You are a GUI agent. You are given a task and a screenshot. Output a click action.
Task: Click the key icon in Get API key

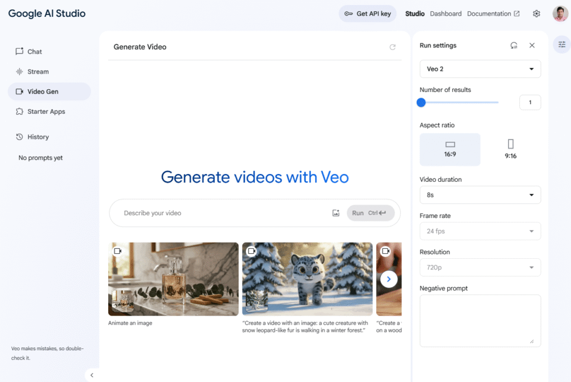tap(349, 14)
